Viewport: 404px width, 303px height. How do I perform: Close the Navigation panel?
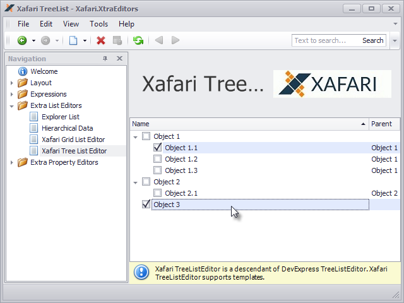tap(119, 59)
